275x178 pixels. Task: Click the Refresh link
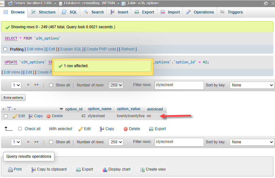tap(128, 49)
